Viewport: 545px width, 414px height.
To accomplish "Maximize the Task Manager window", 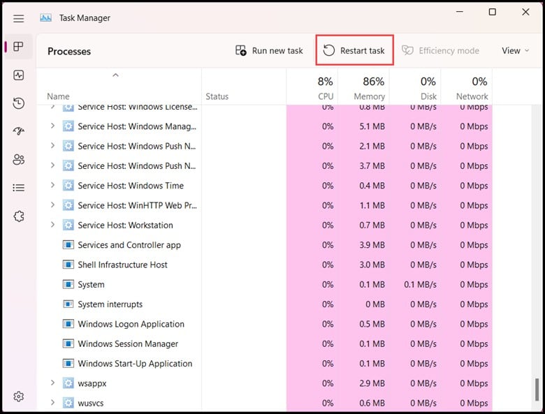I will (x=492, y=12).
